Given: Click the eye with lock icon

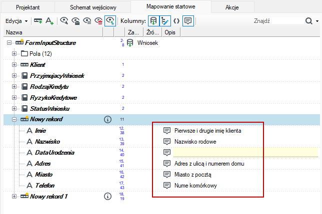Looking at the screenshot, I should [x=75, y=21].
